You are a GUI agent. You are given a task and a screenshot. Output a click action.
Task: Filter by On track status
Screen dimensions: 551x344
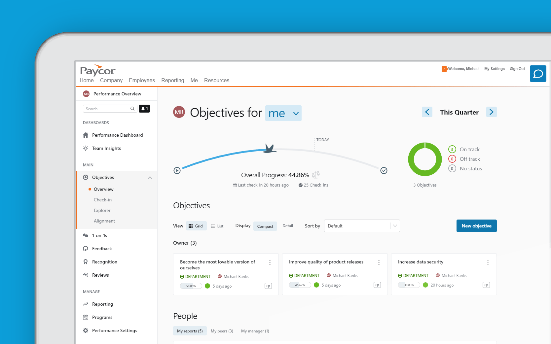(464, 149)
